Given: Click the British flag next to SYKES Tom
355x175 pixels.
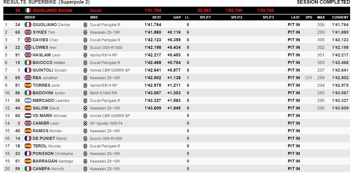Looking at the screenshot, I should click(28, 32).
